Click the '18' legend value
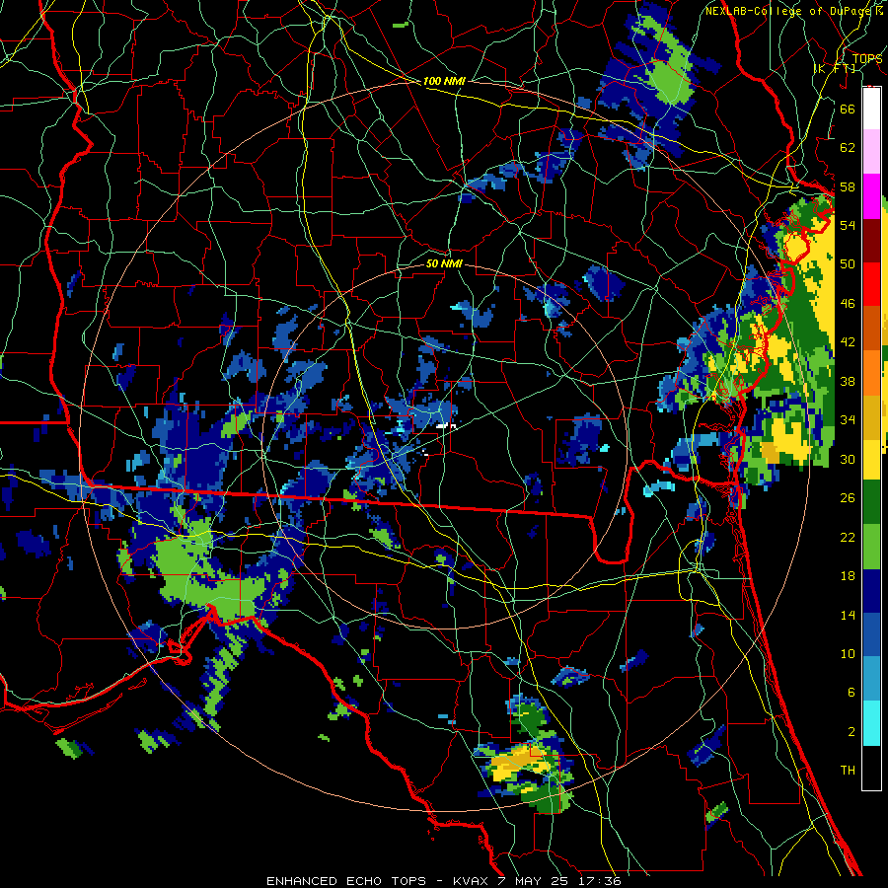Viewport: 888px width, 888px height. pos(848,576)
